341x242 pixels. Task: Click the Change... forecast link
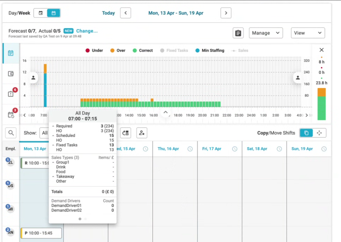pos(87,31)
